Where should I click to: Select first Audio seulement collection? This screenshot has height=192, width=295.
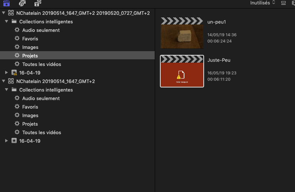pyautogui.click(x=41, y=30)
